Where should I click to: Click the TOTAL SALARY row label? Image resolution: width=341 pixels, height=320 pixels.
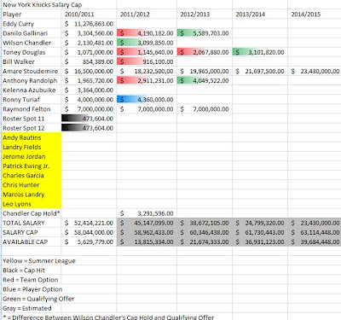32,223
